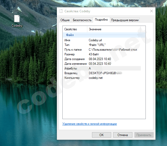Viewport: 167px width, 146px height.
Task: Click the Свойства: Codeby title text
Action: pos(77,11)
